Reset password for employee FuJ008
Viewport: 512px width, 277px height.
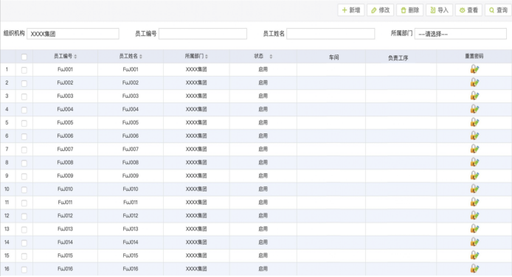(474, 162)
